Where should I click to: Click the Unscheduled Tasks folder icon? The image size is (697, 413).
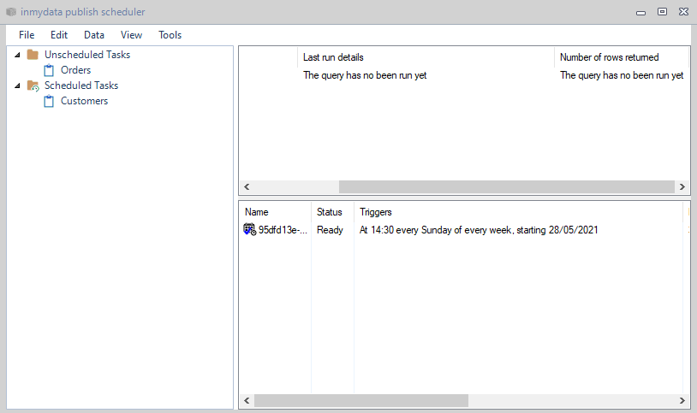pyautogui.click(x=33, y=55)
